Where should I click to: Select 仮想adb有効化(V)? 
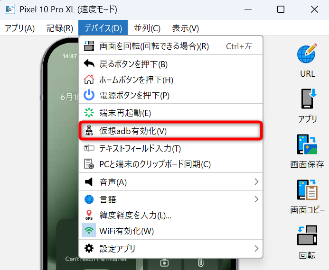coord(171,131)
